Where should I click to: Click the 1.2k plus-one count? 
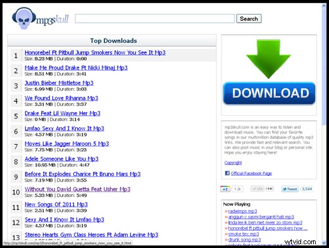point(238,189)
